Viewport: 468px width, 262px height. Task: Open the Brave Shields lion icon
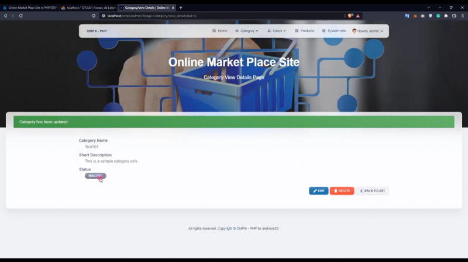pos(350,16)
